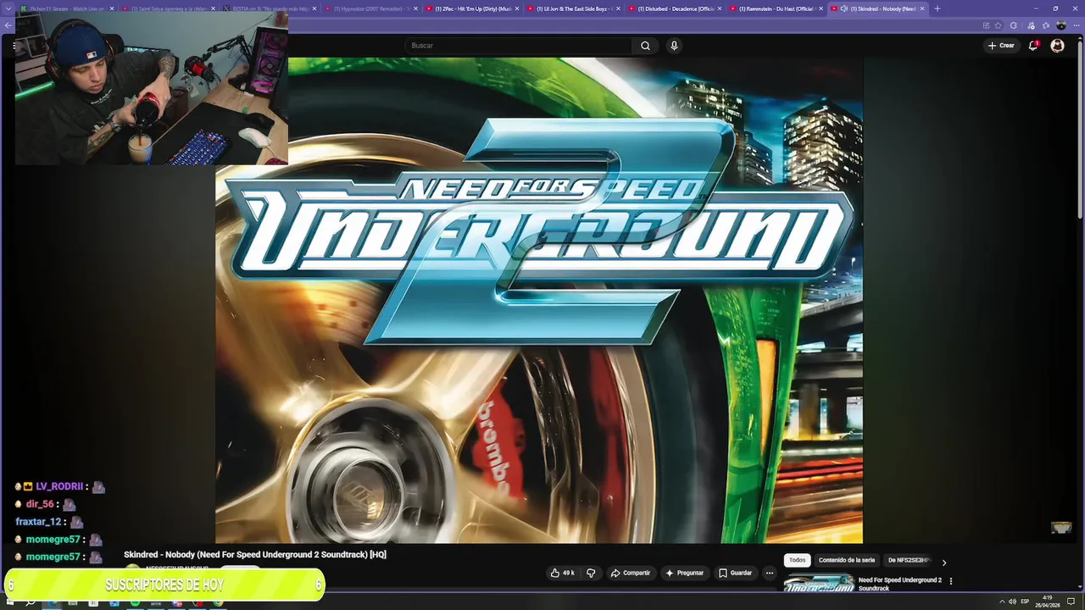Activate voice search microphone icon
The height and width of the screenshot is (610, 1085).
click(674, 46)
